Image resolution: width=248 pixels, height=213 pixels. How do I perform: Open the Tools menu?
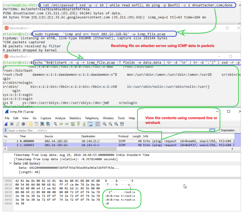click(121, 118)
